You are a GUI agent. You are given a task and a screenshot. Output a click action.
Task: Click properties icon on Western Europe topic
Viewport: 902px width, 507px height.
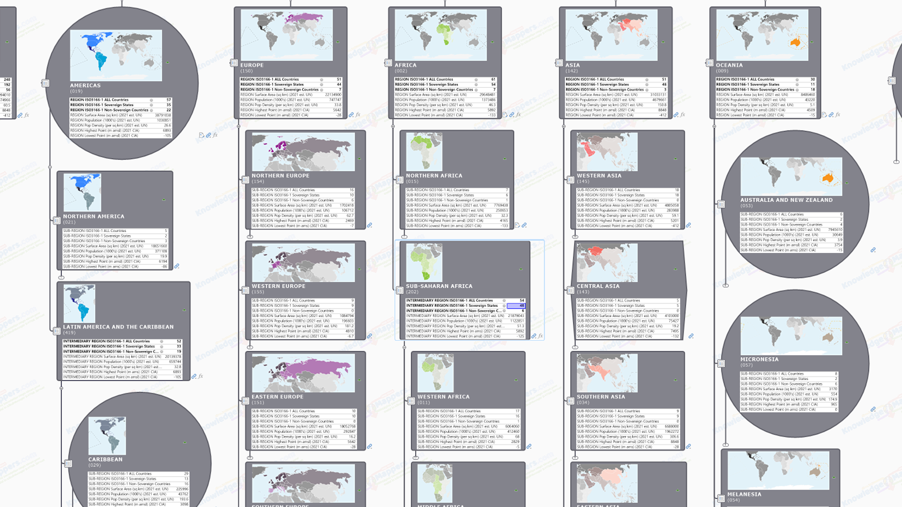245,291
